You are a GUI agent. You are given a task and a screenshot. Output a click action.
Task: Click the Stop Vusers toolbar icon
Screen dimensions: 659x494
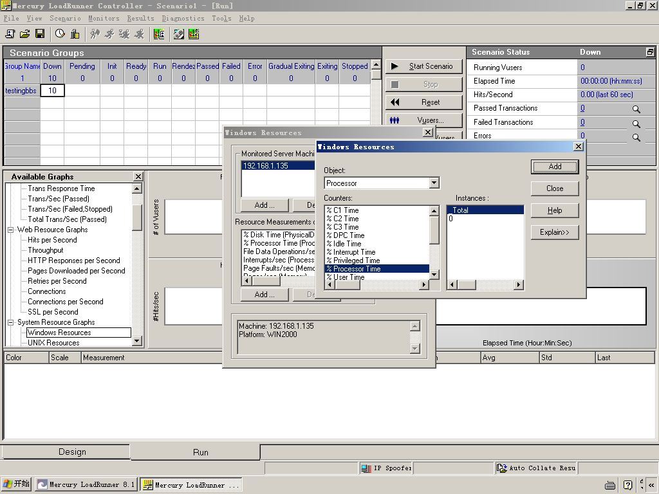click(x=139, y=34)
